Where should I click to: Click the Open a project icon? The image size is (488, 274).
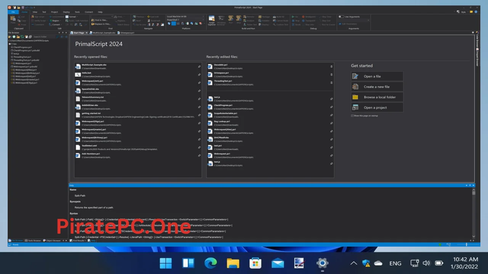tap(355, 107)
